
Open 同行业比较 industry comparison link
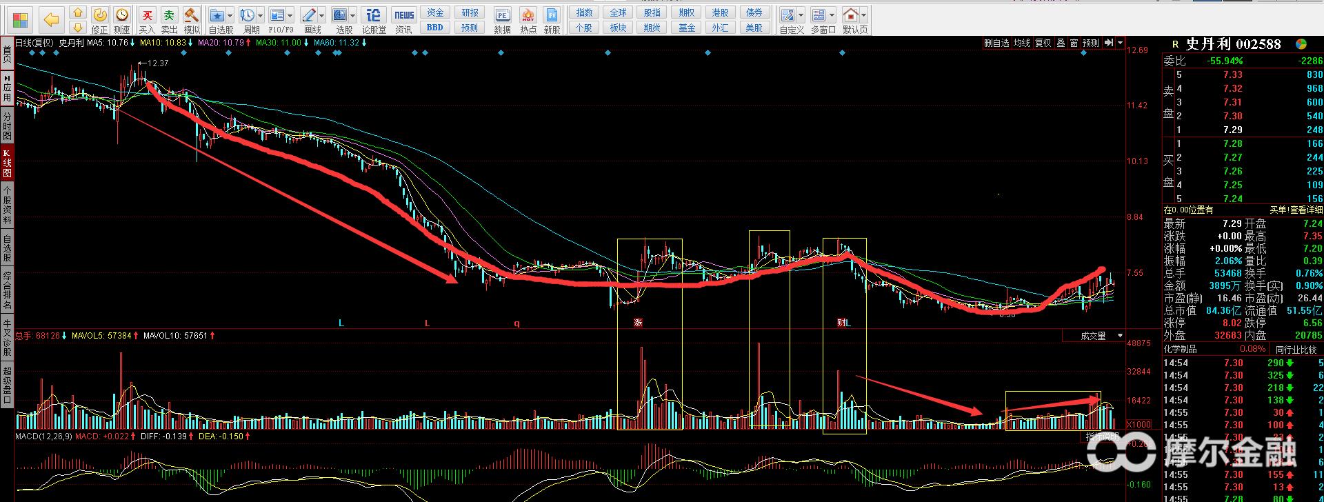click(1295, 350)
